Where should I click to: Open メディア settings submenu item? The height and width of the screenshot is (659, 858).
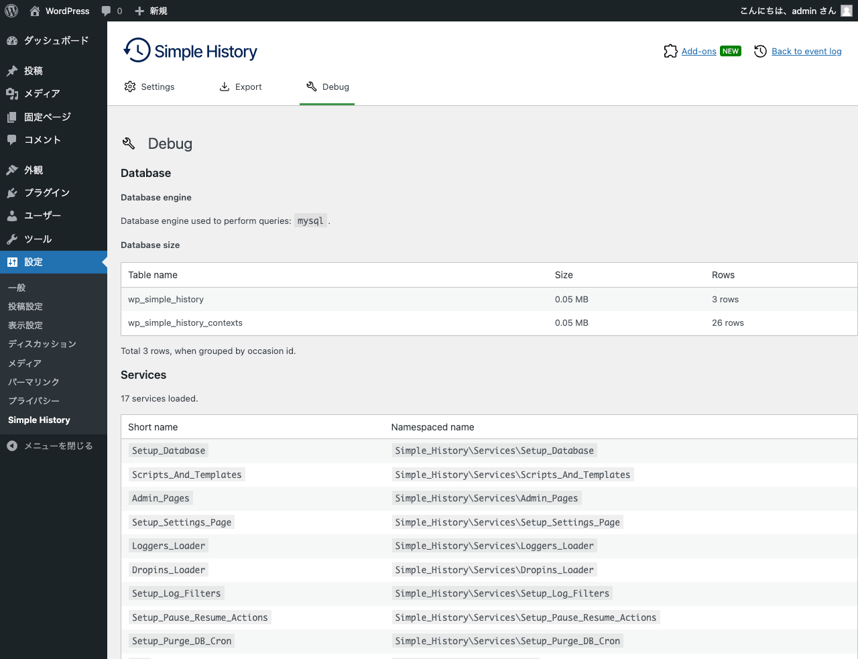[x=25, y=363]
